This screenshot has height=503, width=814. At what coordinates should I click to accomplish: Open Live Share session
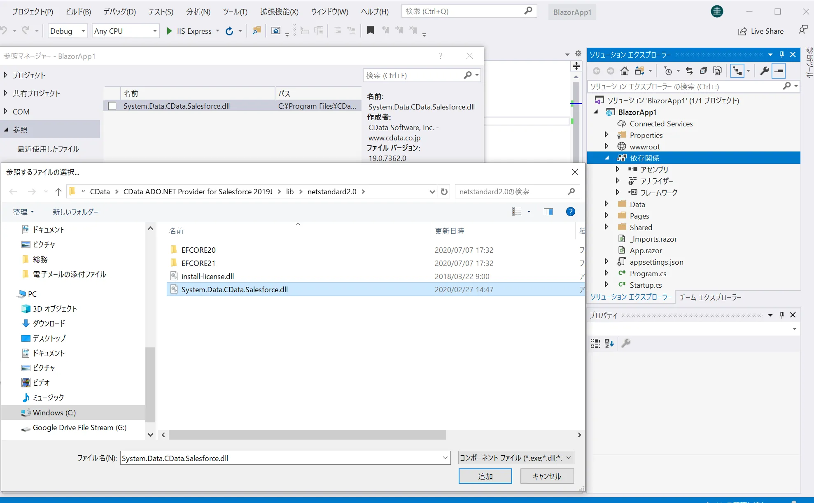[x=761, y=31]
